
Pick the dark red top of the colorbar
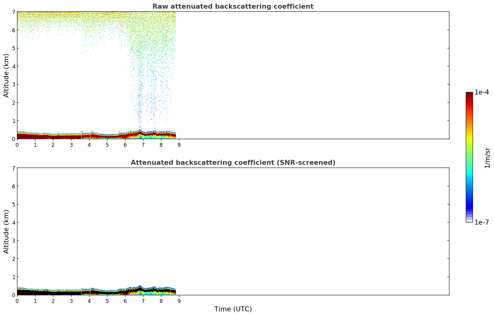coord(469,95)
